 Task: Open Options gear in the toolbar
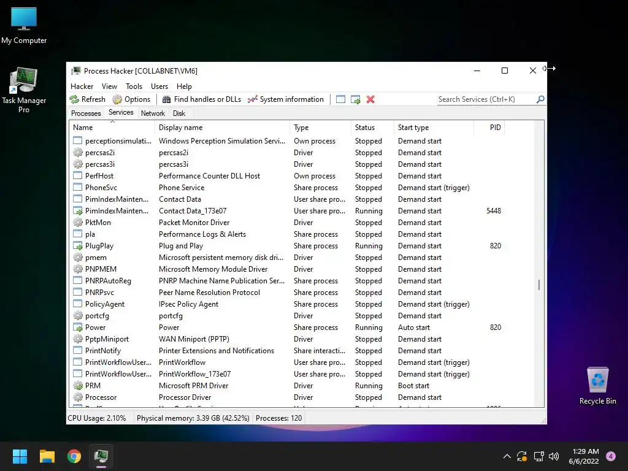click(x=117, y=99)
